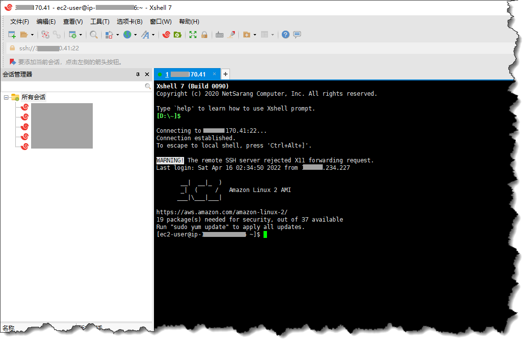Click the https://aws.amazon.com/amazon-linux-2/ URL in terminal

click(x=222, y=212)
